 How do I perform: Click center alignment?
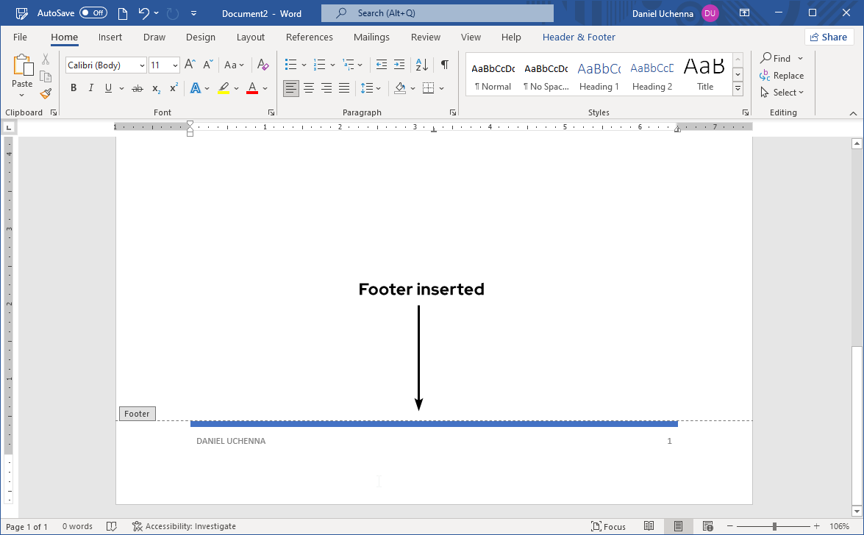[x=308, y=87]
